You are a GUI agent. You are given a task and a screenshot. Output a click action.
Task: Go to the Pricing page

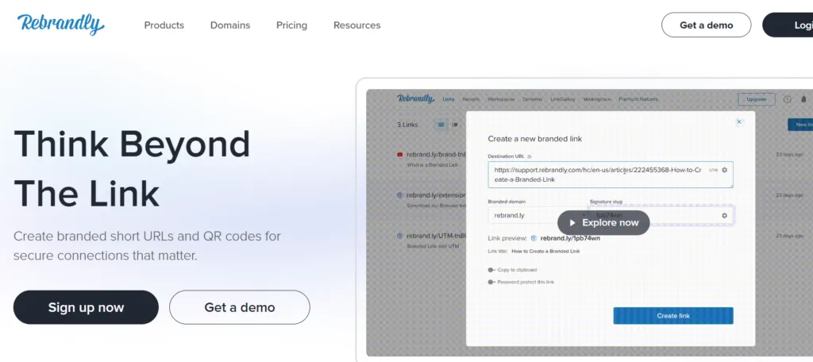point(291,25)
